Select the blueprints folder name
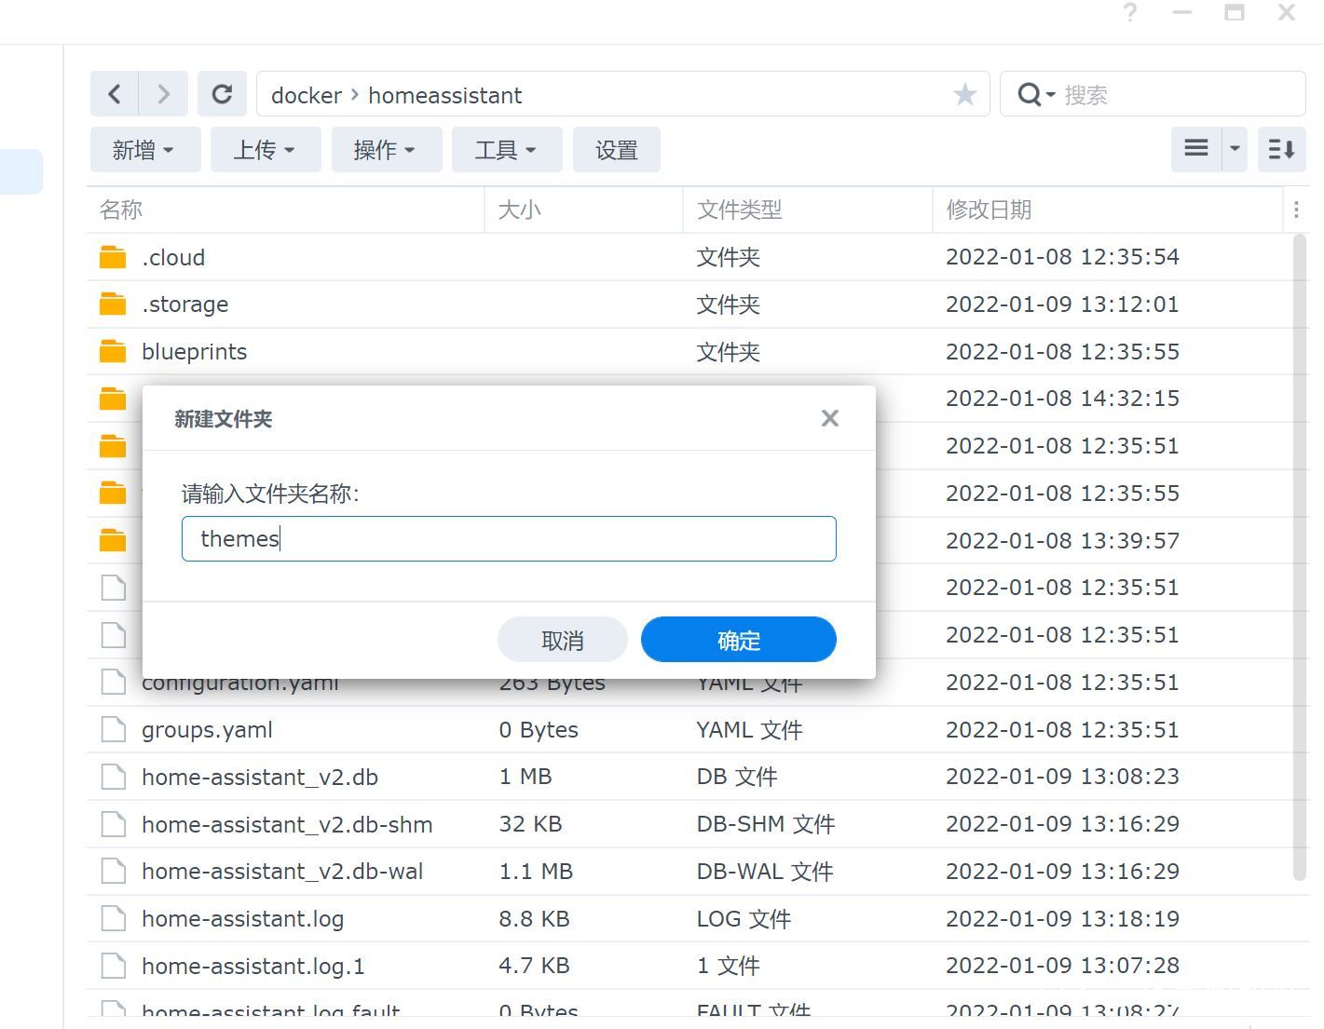This screenshot has height=1029, width=1324. [x=194, y=351]
